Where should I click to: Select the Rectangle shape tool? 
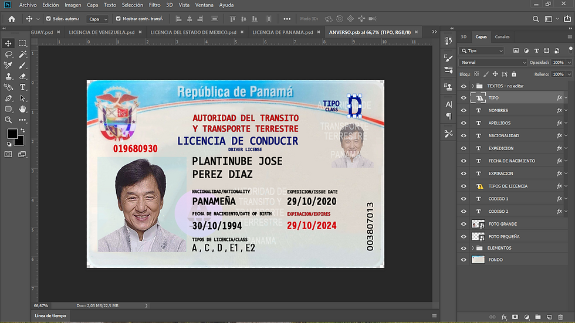point(8,109)
